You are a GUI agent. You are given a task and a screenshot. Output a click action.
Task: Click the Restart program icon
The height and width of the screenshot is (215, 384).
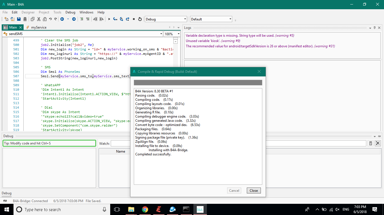140,19
